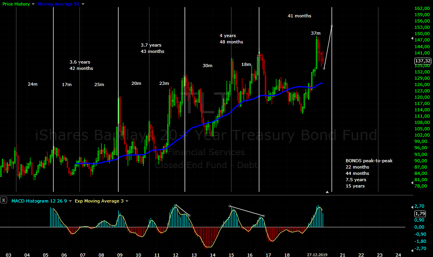The width and height of the screenshot is (433, 257).
Task: Click the arrow marker near the 81,00 price level
Action: coord(412,182)
